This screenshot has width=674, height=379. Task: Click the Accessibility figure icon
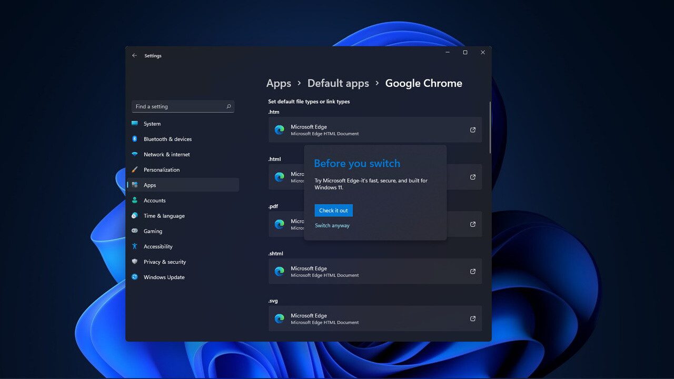[134, 246]
